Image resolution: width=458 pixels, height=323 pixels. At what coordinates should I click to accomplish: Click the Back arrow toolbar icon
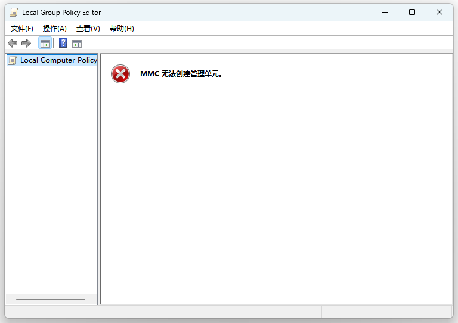coord(13,44)
